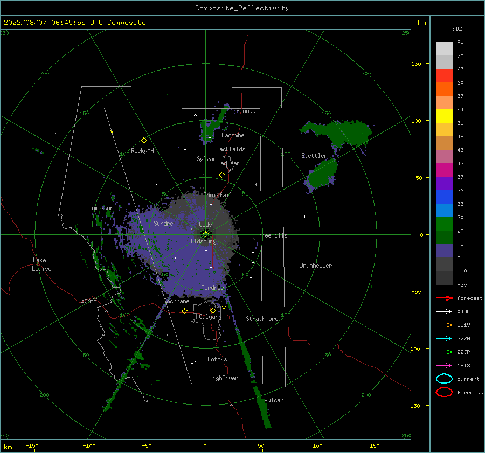Select the green 30 dBZ color swatch
Image resolution: width=485 pixels, height=453 pixels.
point(444,224)
